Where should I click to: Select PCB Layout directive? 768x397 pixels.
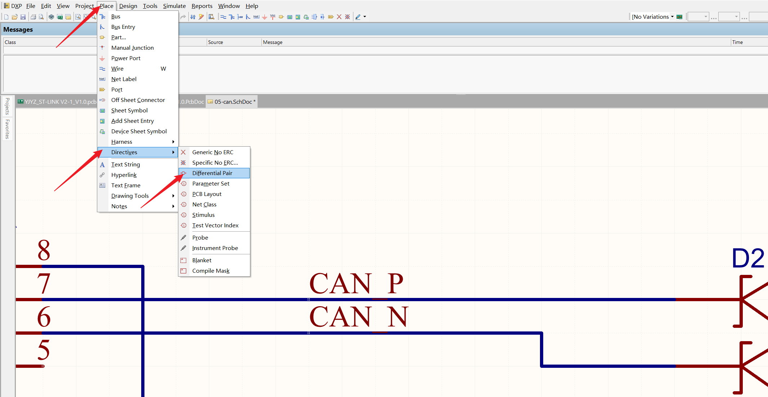(206, 194)
